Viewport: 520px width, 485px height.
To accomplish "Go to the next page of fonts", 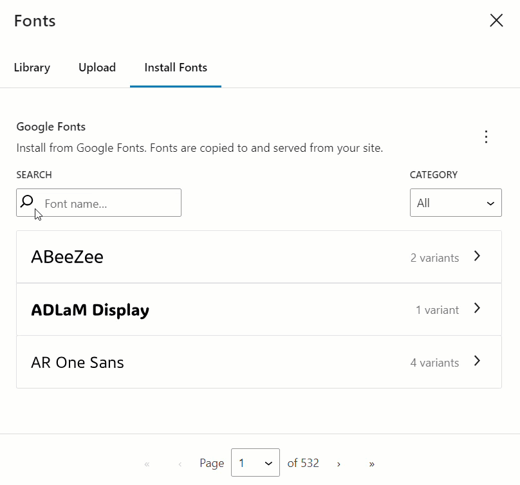I will pos(339,464).
